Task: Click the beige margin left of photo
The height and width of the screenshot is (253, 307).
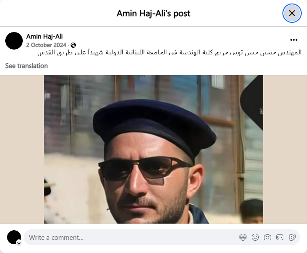Action: point(22,149)
